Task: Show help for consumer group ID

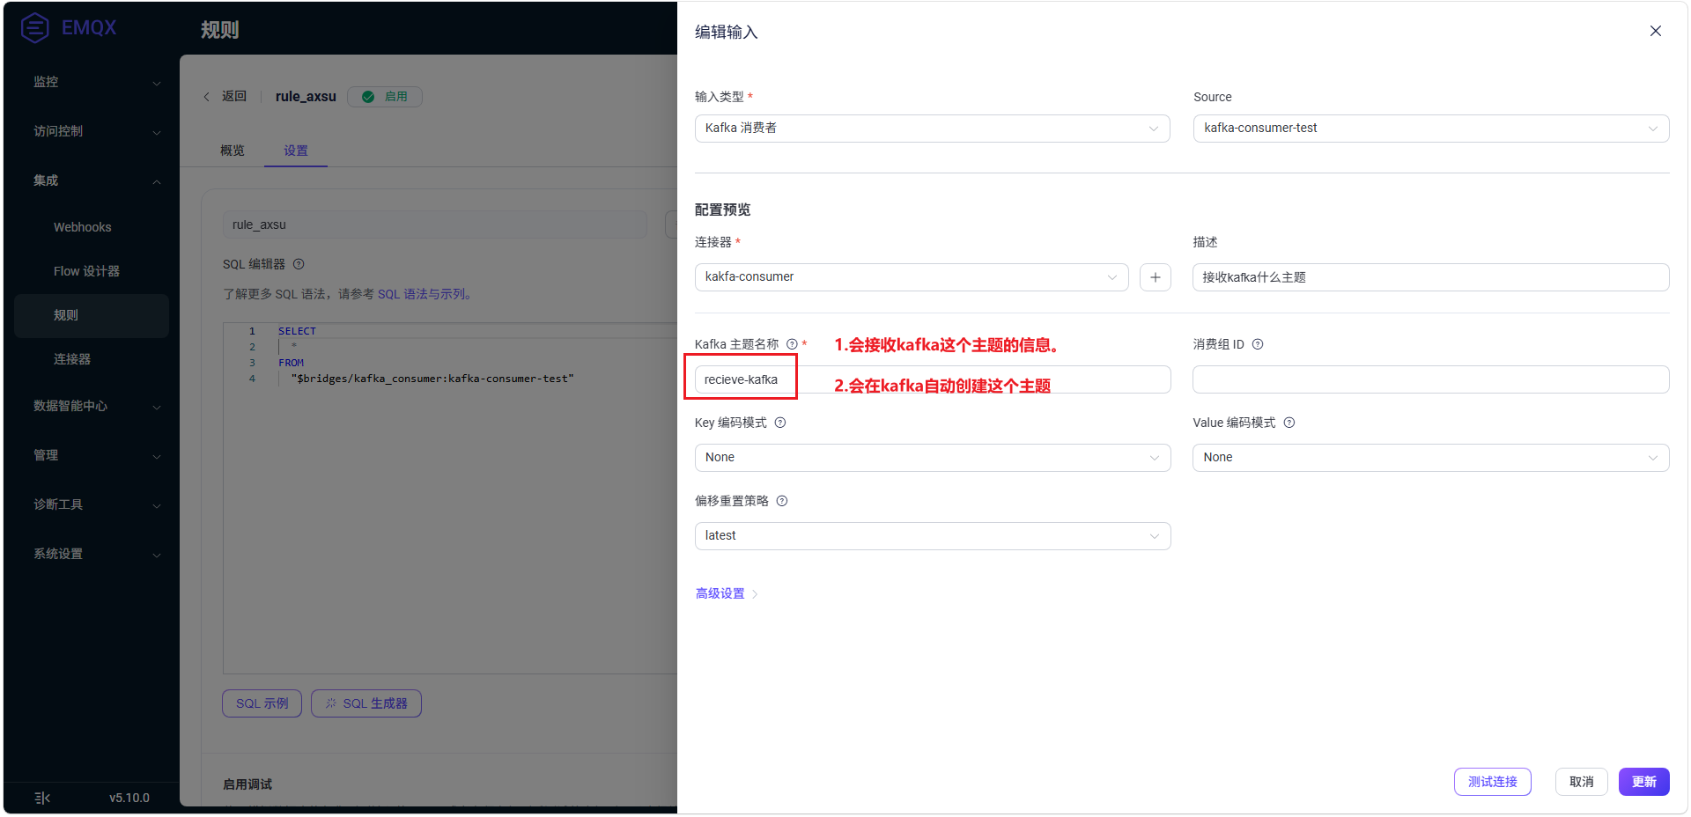Action: pyautogui.click(x=1258, y=344)
